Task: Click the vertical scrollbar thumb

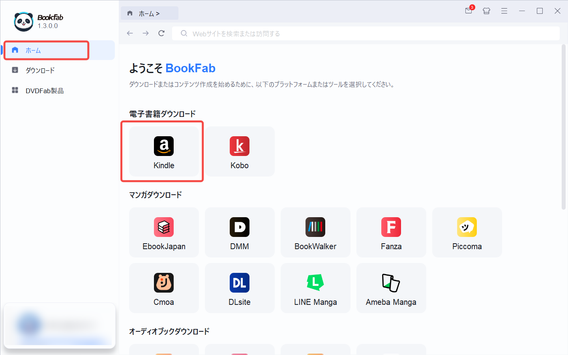Action: 563,127
